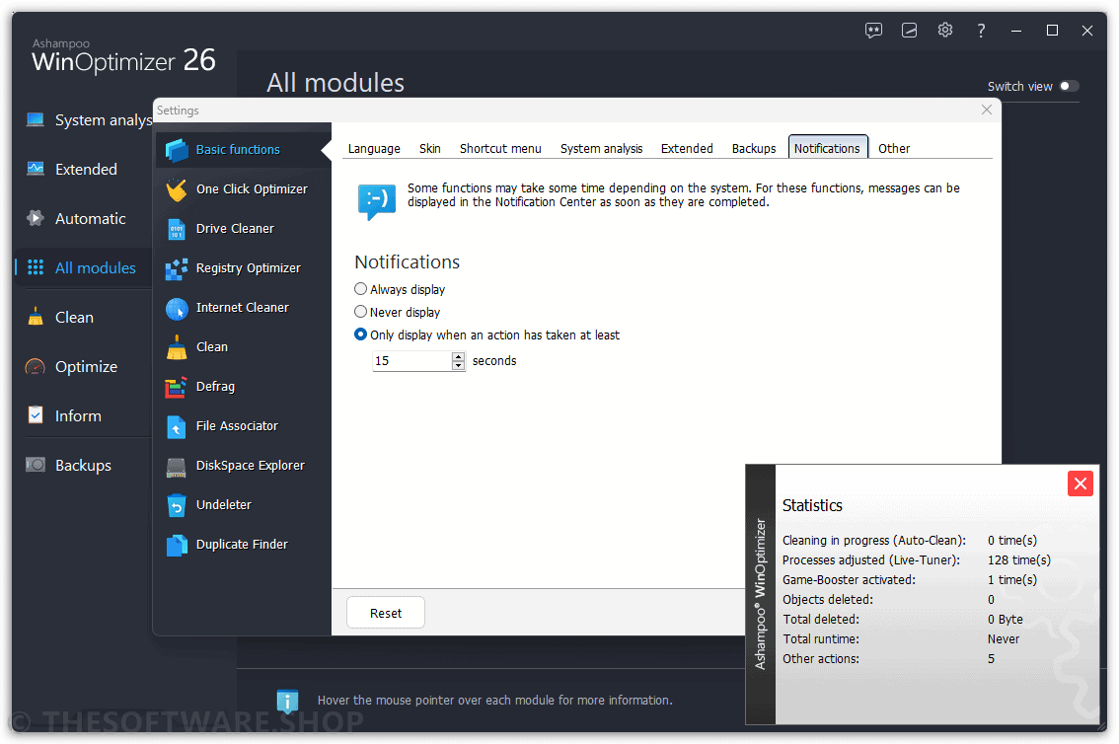Click the blue info icon in footer
1119x744 pixels.
[x=287, y=702]
